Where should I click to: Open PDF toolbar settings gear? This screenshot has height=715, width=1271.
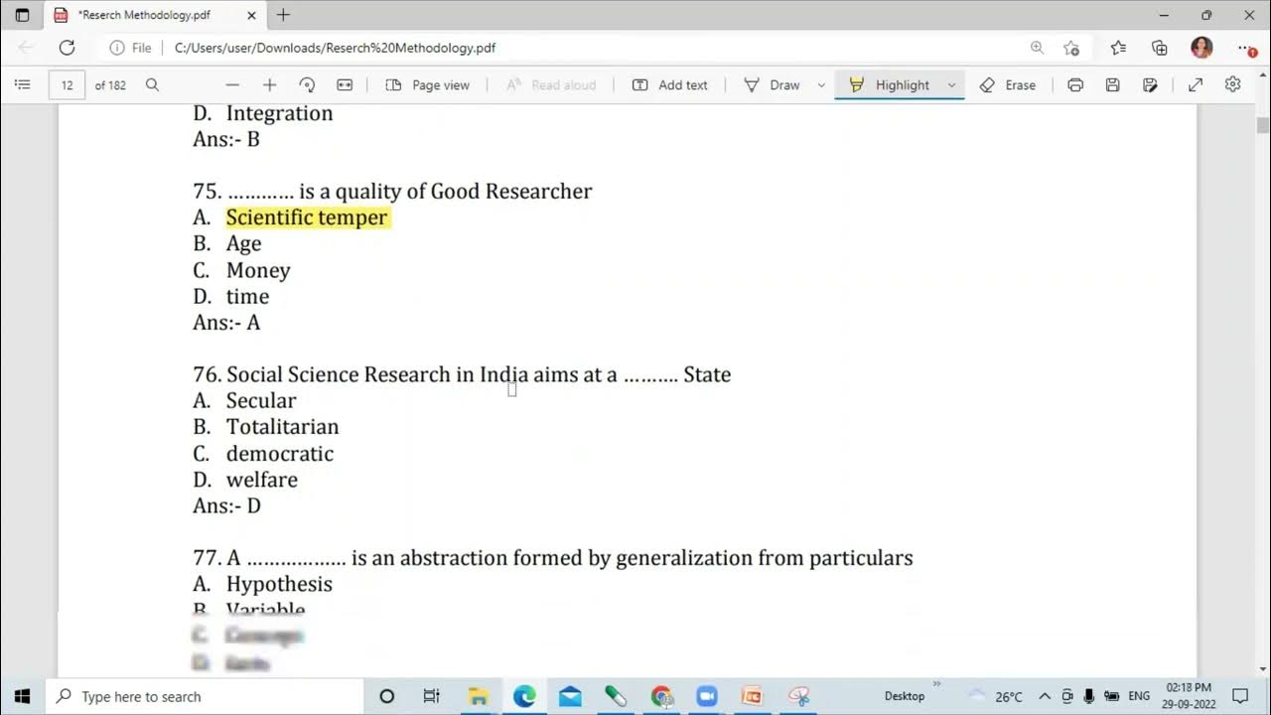pos(1232,84)
